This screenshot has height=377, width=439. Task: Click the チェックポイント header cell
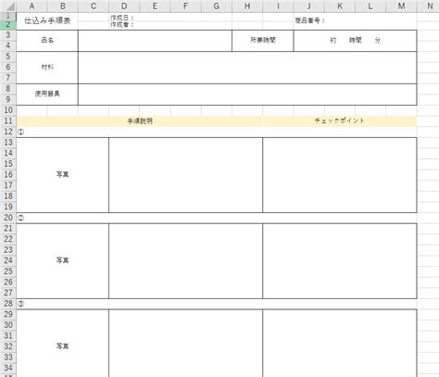pyautogui.click(x=340, y=121)
